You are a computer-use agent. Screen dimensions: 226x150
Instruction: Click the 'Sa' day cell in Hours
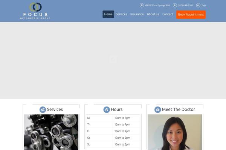click(x=99, y=138)
